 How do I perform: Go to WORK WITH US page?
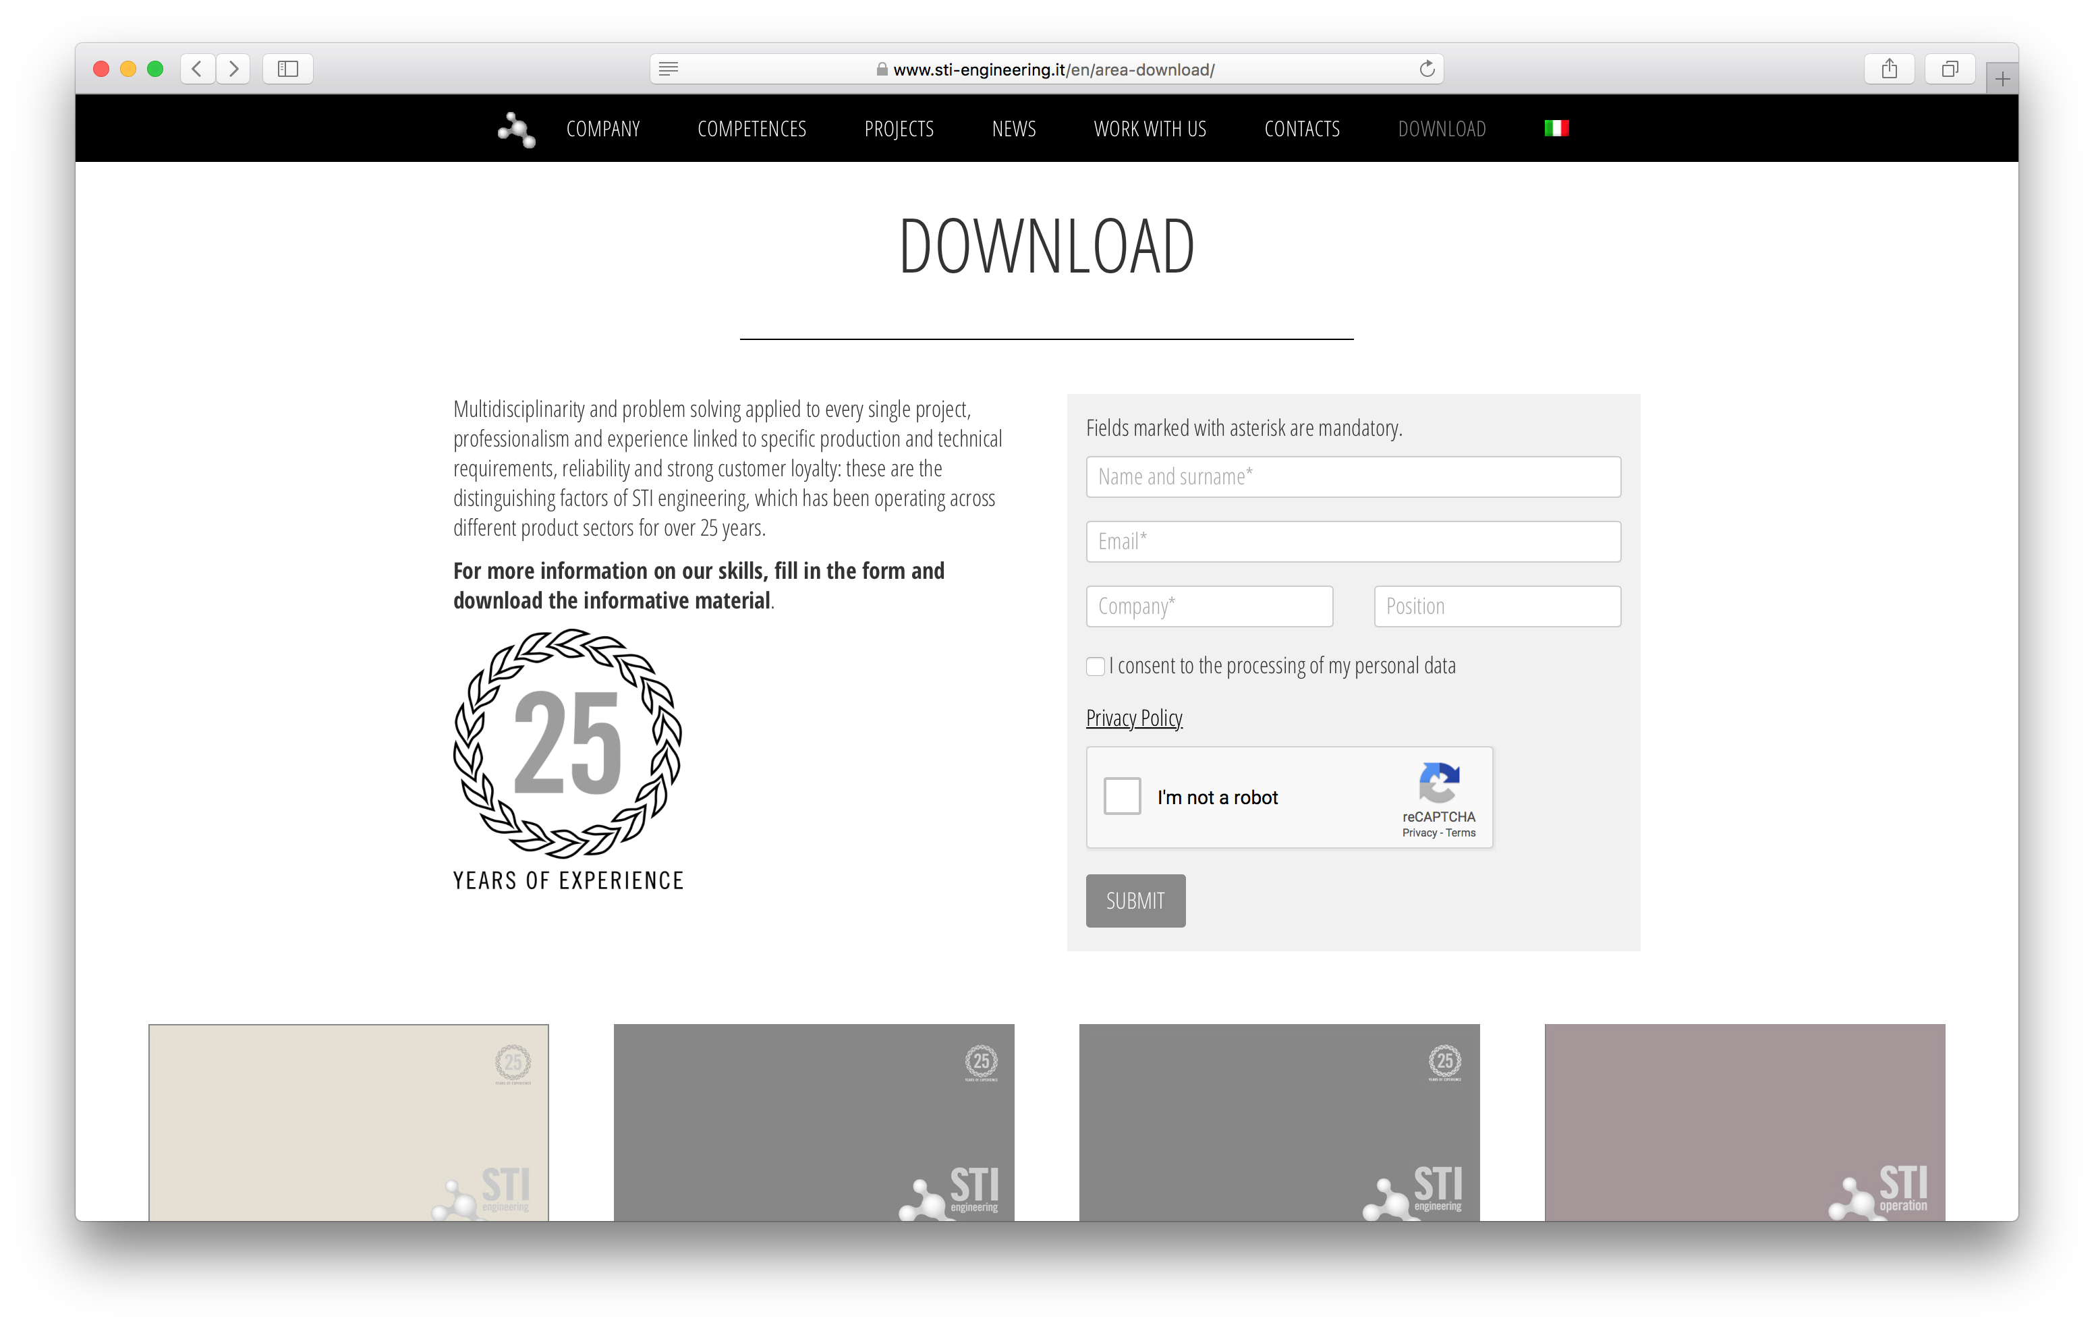[x=1150, y=129]
